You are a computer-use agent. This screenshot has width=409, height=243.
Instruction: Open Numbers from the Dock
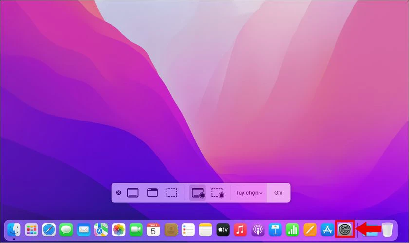coord(293,230)
